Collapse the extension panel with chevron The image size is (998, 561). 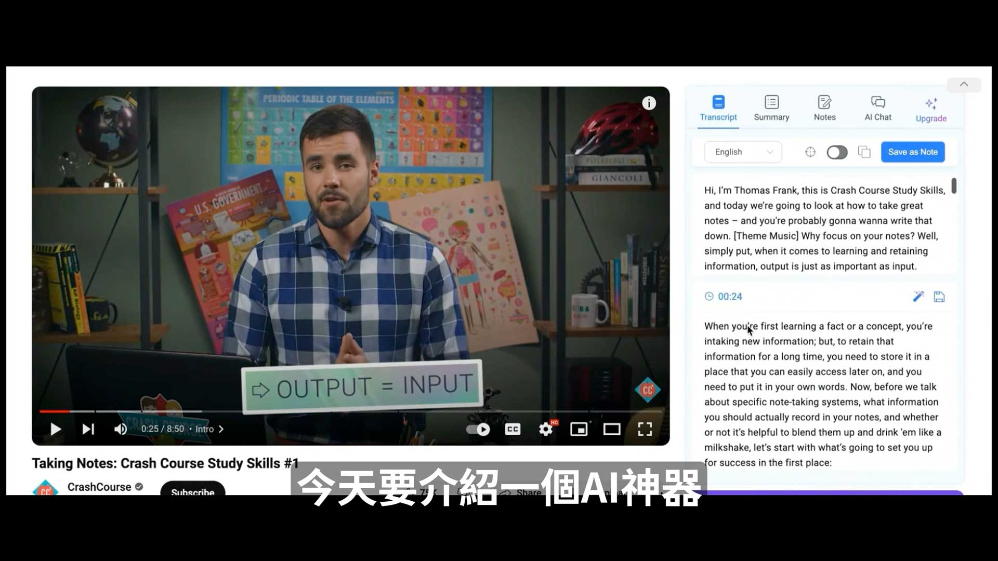(964, 85)
